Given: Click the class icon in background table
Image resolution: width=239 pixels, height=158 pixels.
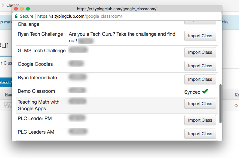Looking at the screenshot, I should point(7,105).
